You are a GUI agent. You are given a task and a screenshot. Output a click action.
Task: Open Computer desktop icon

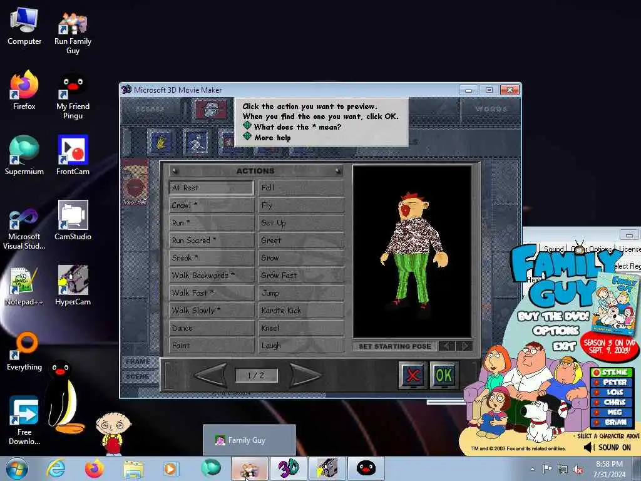coord(24,26)
